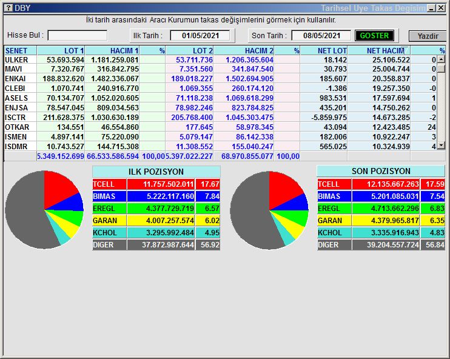Screen dimensions: 450x359
Task: Click the Yazdir print button
Action: point(428,36)
